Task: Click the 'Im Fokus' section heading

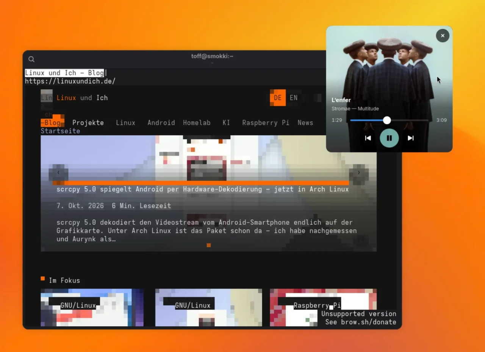Action: [64, 280]
